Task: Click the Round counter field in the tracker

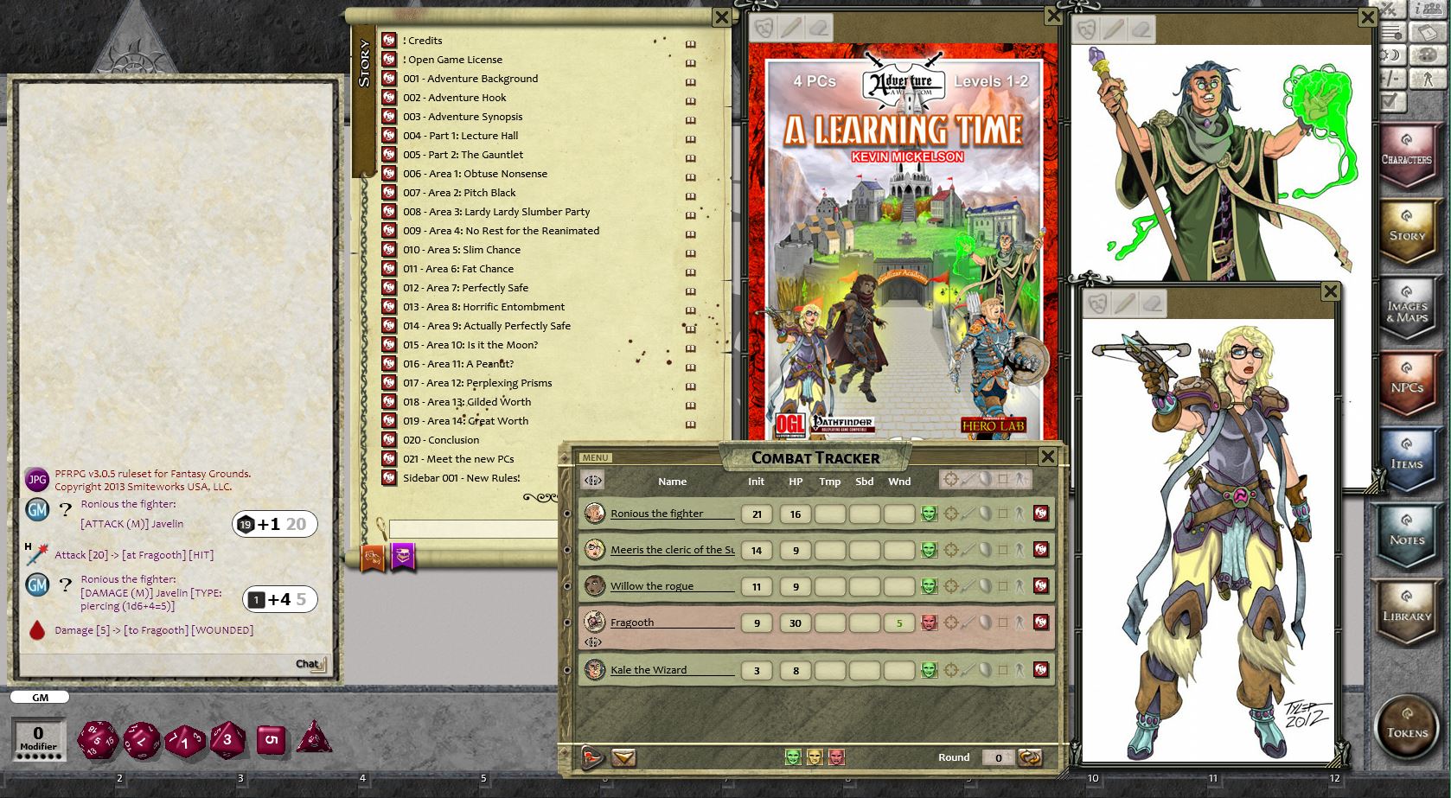Action: tap(1000, 757)
